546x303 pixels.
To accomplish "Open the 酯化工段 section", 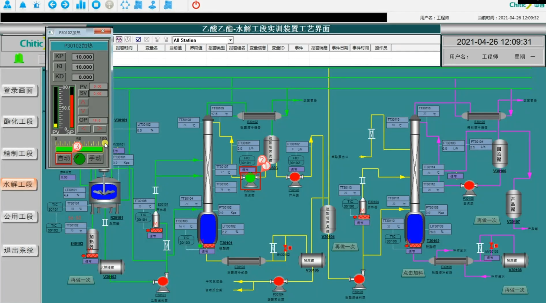I will (19, 122).
